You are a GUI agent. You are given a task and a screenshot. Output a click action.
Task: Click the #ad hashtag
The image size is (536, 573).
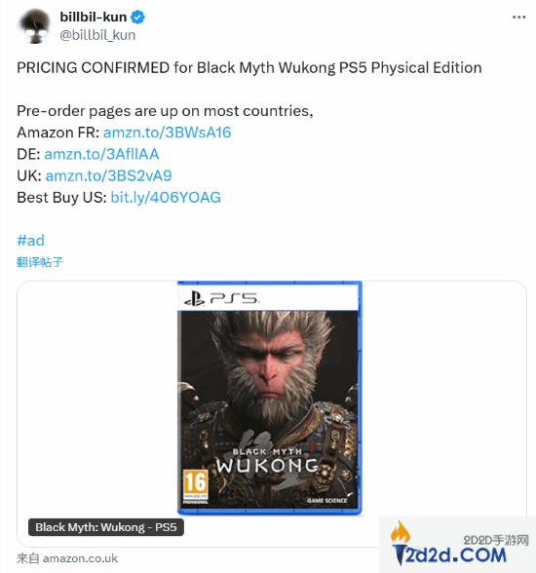tap(30, 241)
